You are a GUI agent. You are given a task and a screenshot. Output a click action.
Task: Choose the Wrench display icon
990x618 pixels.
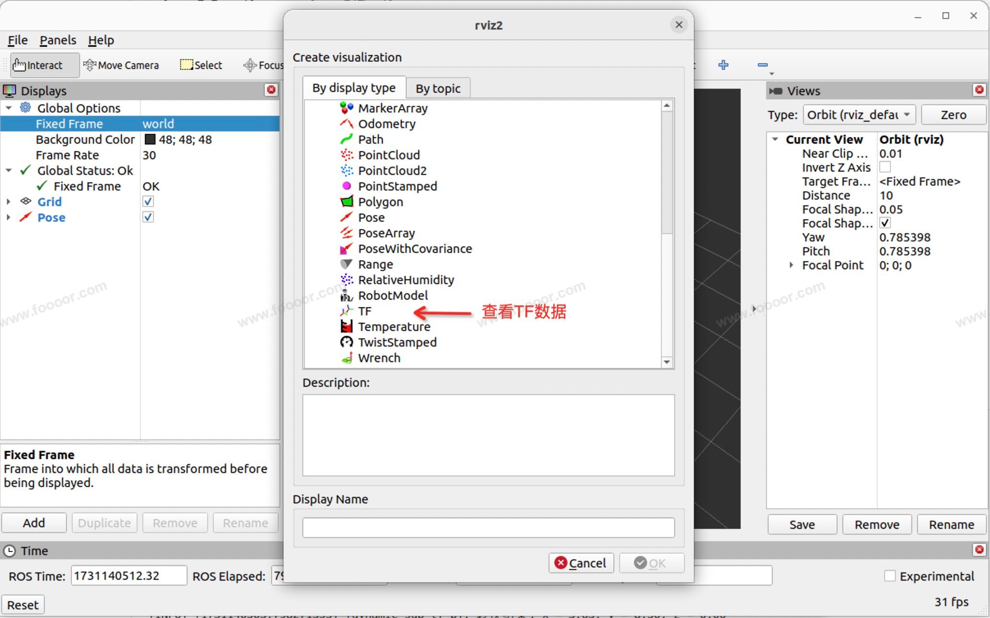[x=347, y=358]
